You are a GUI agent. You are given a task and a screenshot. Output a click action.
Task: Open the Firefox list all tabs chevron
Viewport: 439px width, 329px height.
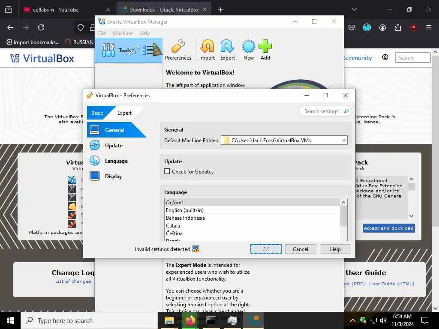tap(354, 9)
